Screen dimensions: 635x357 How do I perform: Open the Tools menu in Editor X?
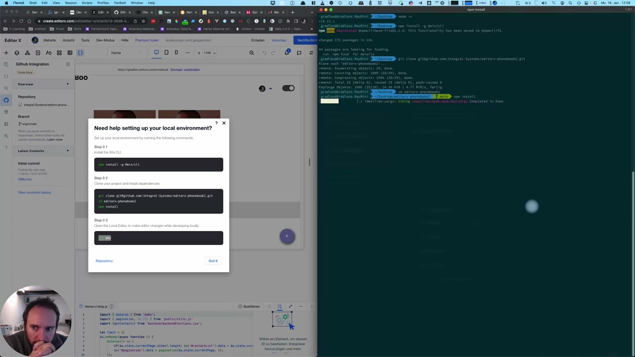(x=85, y=40)
